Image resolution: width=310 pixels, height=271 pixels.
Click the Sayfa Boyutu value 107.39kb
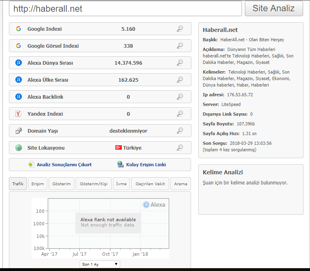pyautogui.click(x=246, y=124)
